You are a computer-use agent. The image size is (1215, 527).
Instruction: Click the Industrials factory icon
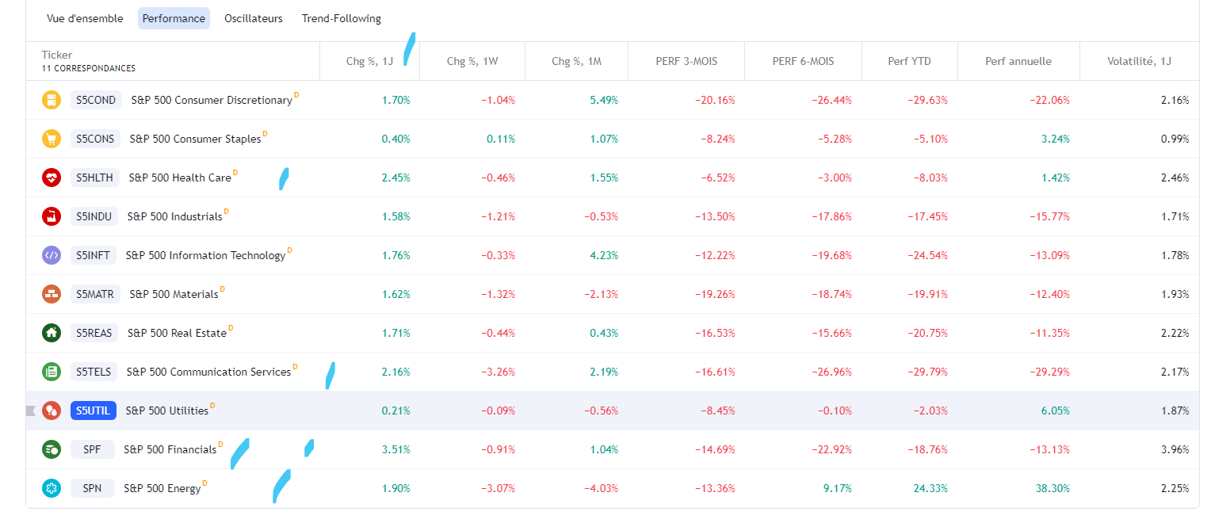tap(52, 216)
